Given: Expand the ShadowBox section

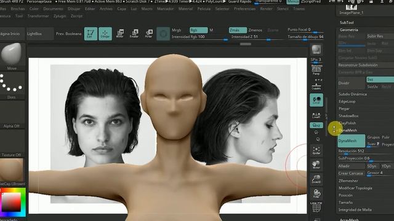Looking at the screenshot, I should 348,116.
